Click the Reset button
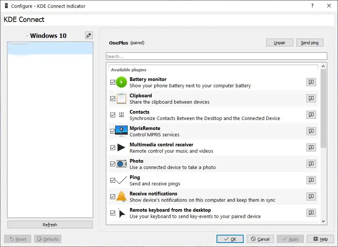Screen dimensions: 338x247 (18, 239)
